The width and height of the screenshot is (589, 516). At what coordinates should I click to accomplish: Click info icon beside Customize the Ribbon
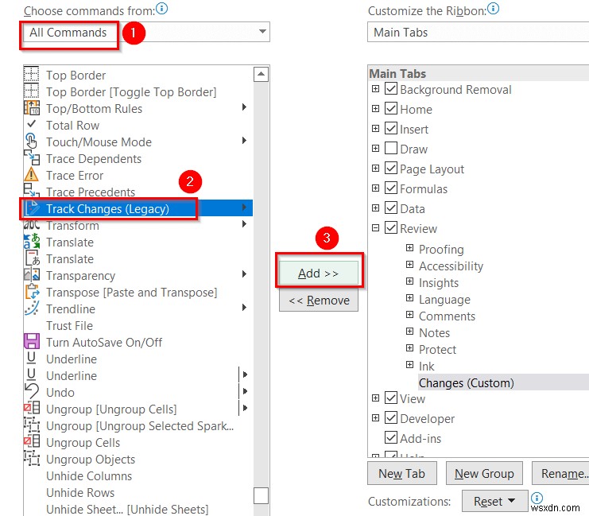click(x=493, y=8)
